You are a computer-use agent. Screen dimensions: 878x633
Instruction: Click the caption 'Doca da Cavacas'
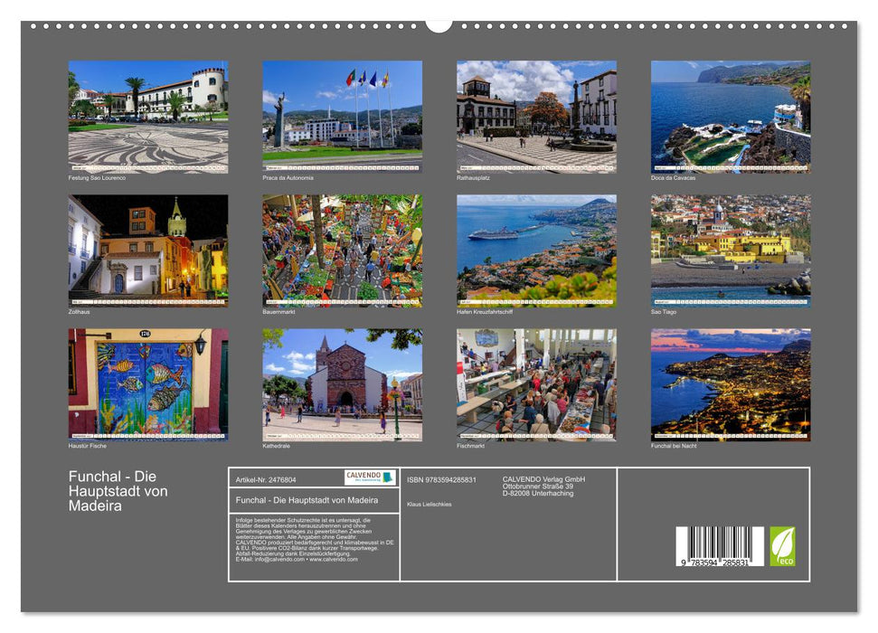tap(673, 178)
